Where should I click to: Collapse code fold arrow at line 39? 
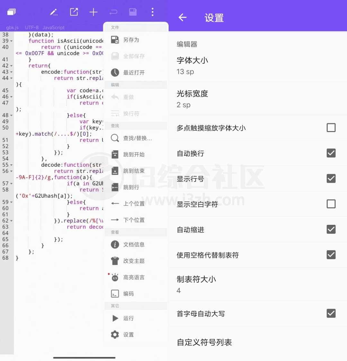(11, 41)
